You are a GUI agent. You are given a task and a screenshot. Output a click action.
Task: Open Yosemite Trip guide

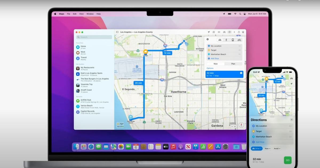pos(94,85)
